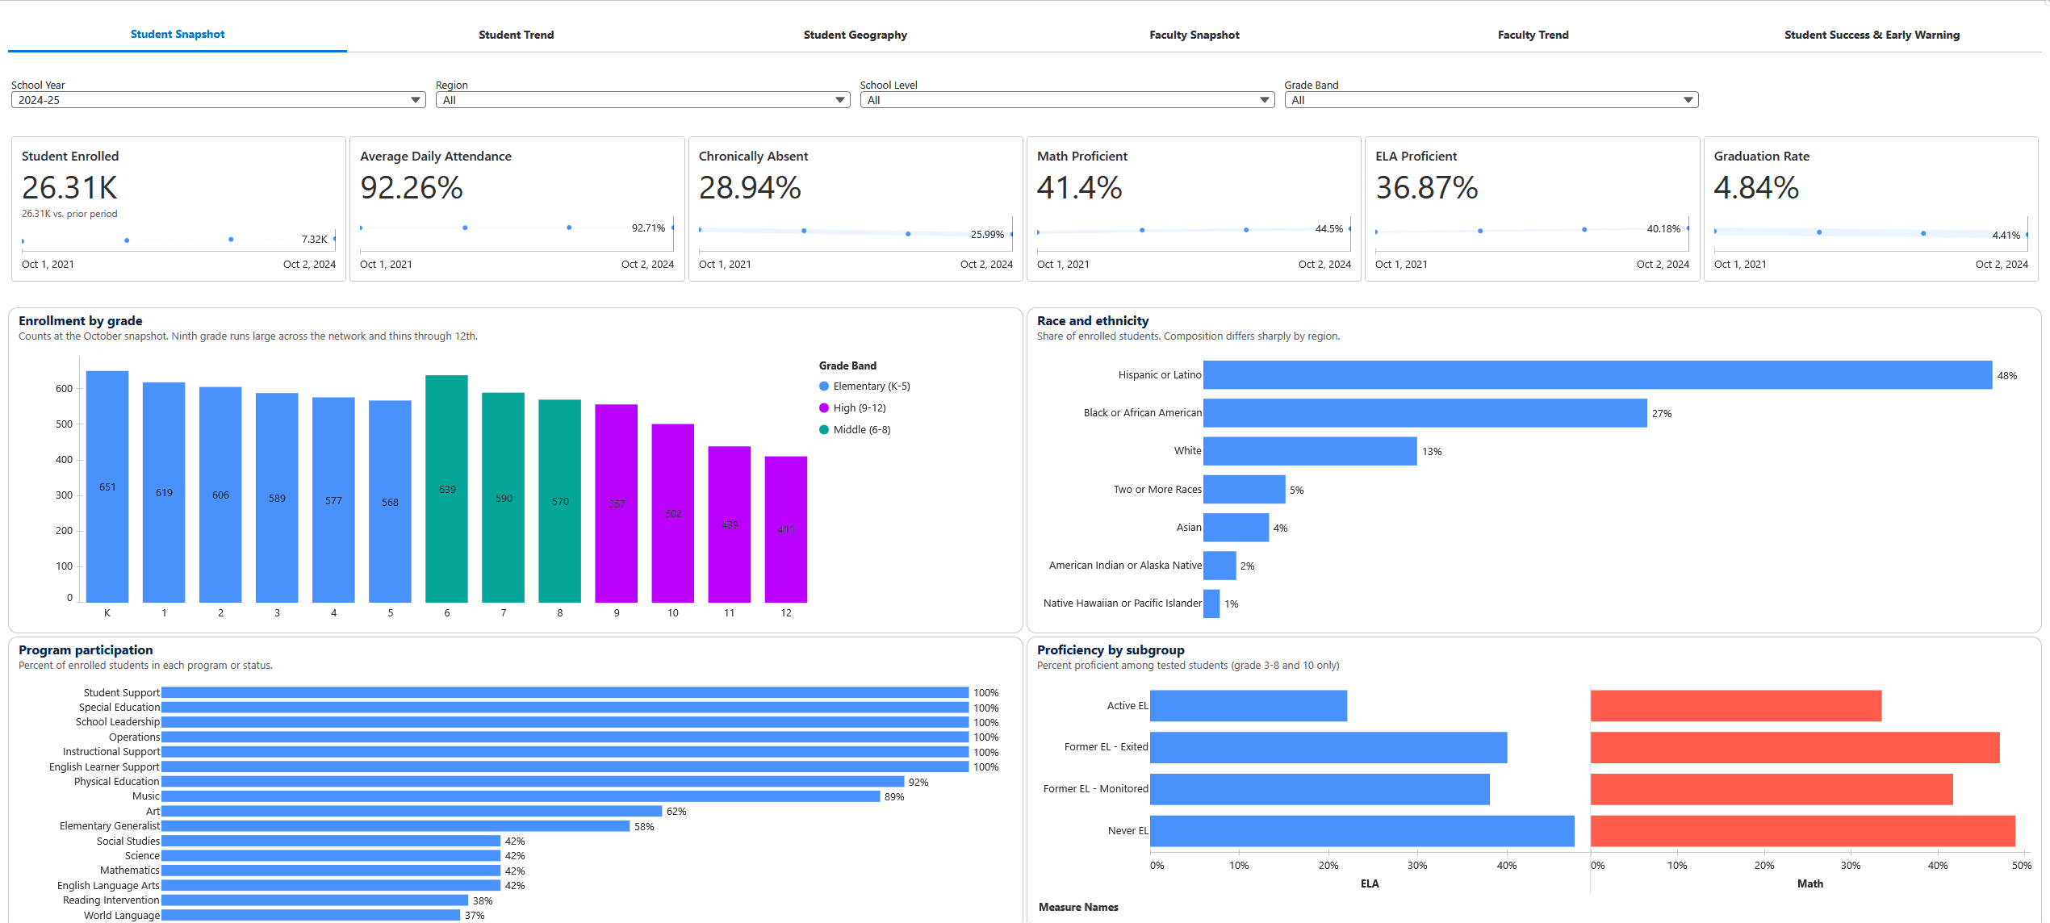This screenshot has height=923, width=2050.
Task: Click the grade 3 bar labeled 589
Action: pos(277,498)
